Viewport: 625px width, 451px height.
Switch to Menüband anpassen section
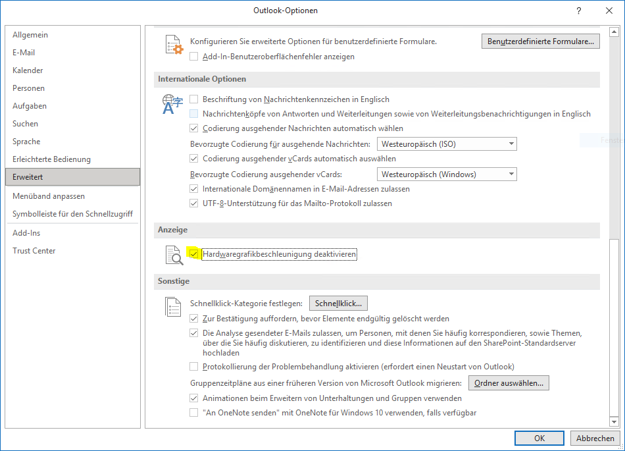pyautogui.click(x=49, y=196)
